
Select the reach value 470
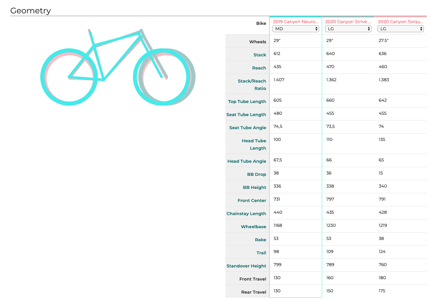coord(331,67)
